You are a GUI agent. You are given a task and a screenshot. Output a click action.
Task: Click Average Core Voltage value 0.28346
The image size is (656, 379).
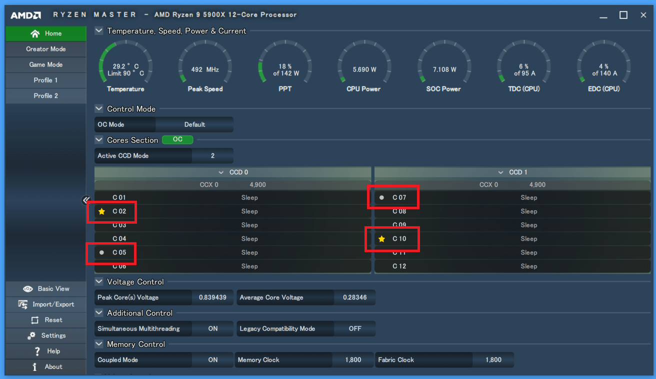(355, 298)
